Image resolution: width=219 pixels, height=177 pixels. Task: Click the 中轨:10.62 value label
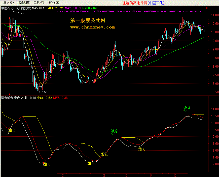tap(45, 98)
